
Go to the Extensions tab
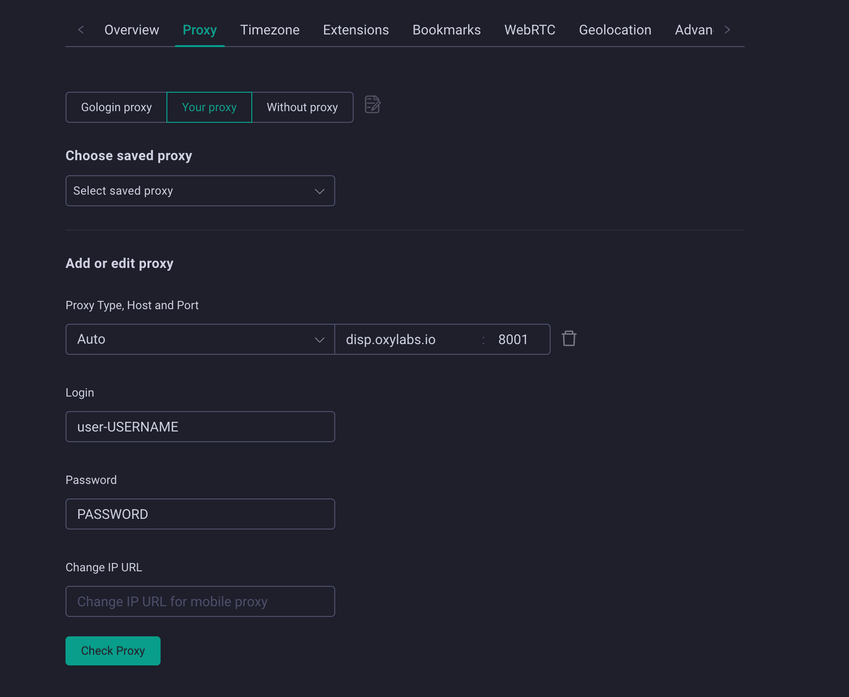click(x=356, y=30)
